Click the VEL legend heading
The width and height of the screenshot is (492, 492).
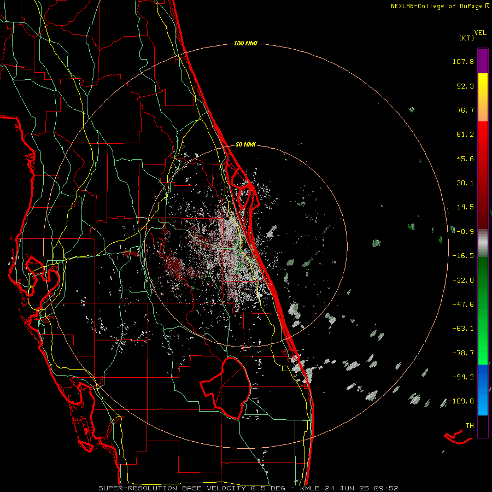480,33
